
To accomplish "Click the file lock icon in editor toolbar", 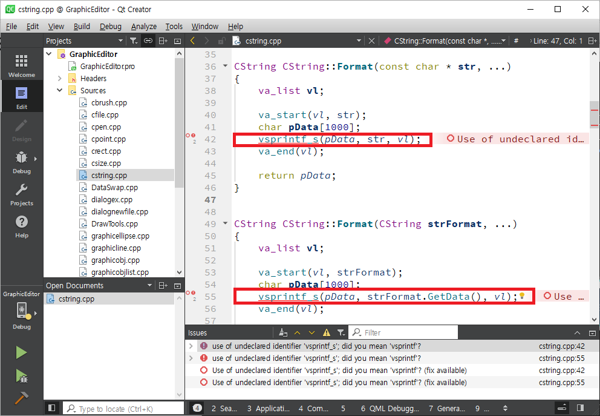I will 221,41.
